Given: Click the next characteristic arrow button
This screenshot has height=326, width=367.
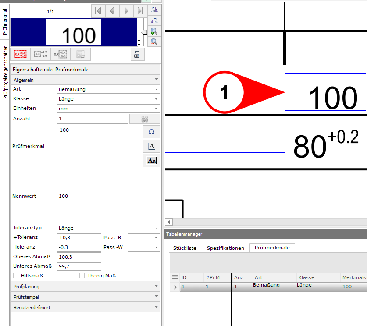Looking at the screenshot, I should coord(126,11).
